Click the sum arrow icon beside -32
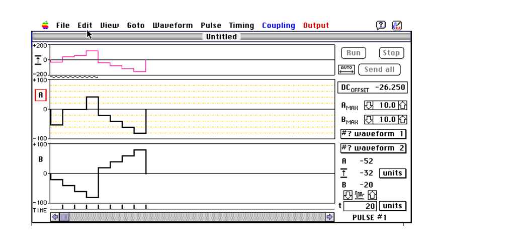Viewport: 515px width, 250px height. pyautogui.click(x=344, y=173)
